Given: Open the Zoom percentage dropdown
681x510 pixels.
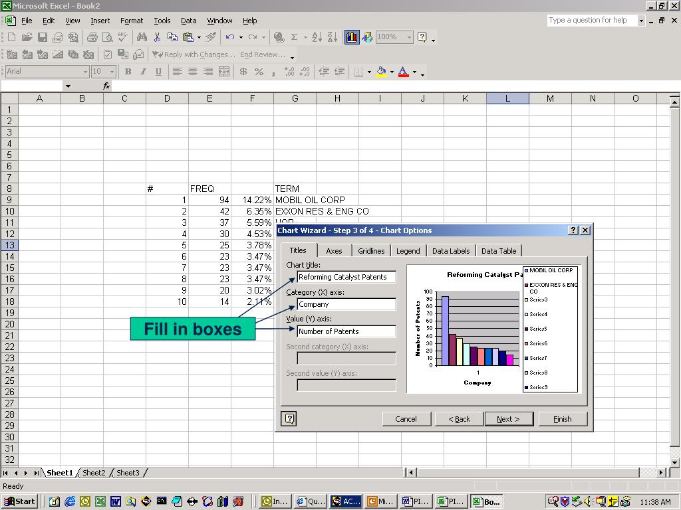Looking at the screenshot, I should click(409, 37).
